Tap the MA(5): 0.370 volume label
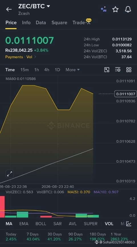Screen dimensions: 137x247 coord(79,192)
